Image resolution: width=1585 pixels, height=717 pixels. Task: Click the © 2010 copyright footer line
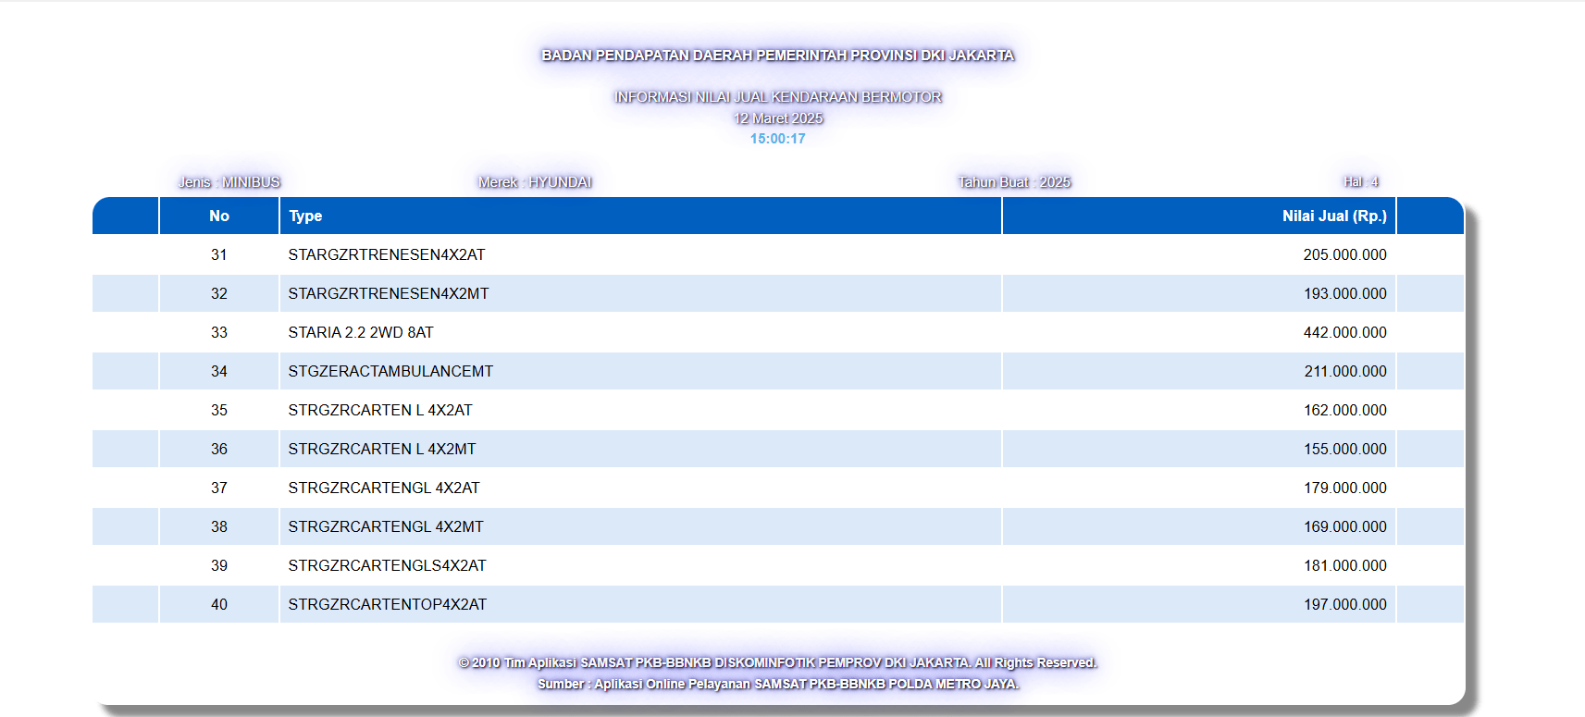click(x=778, y=662)
